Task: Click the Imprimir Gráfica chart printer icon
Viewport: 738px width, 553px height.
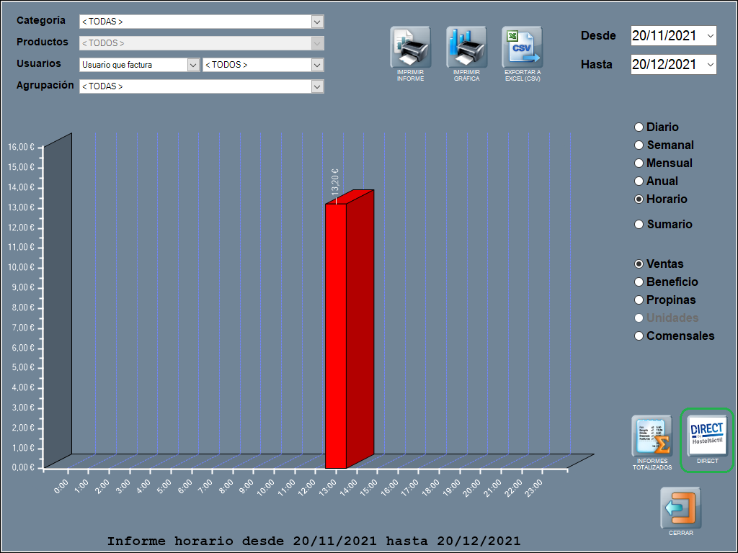Action: pos(466,48)
